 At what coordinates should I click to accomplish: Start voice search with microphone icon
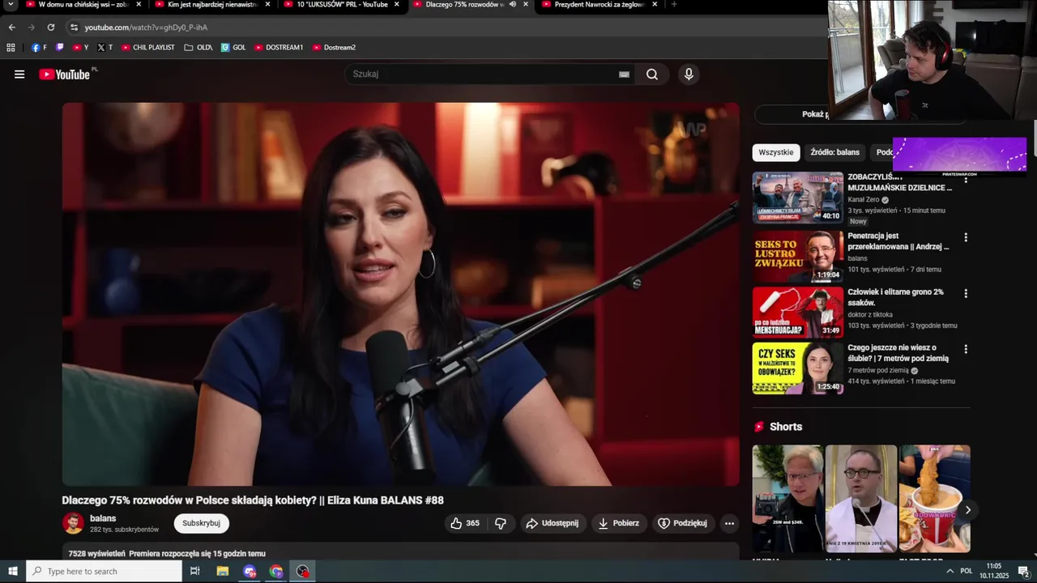tap(689, 74)
